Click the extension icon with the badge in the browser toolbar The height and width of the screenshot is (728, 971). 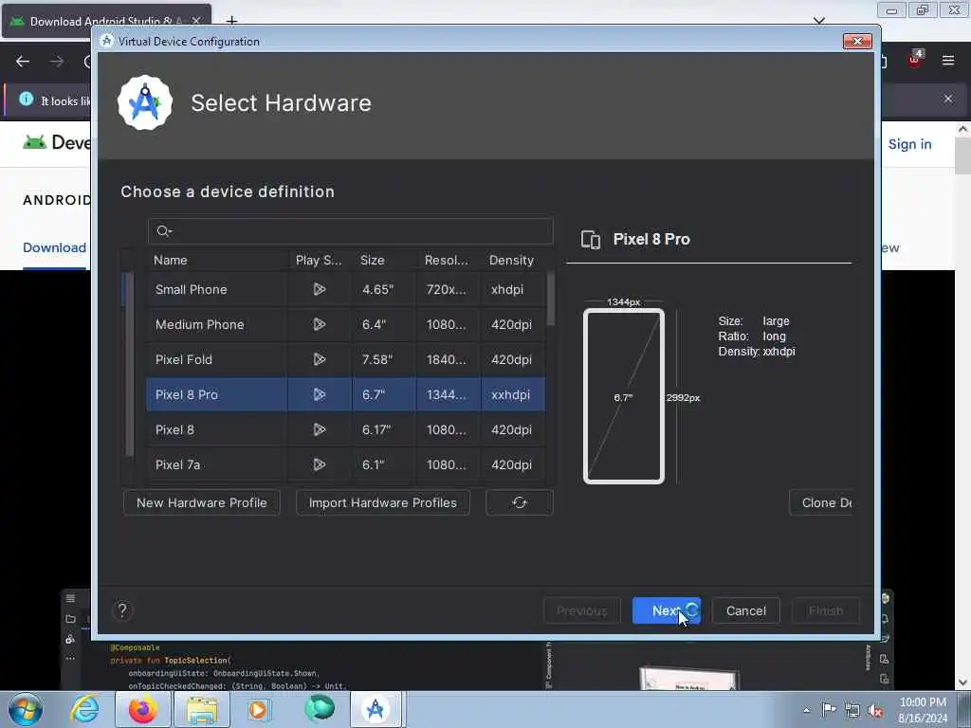click(x=915, y=60)
